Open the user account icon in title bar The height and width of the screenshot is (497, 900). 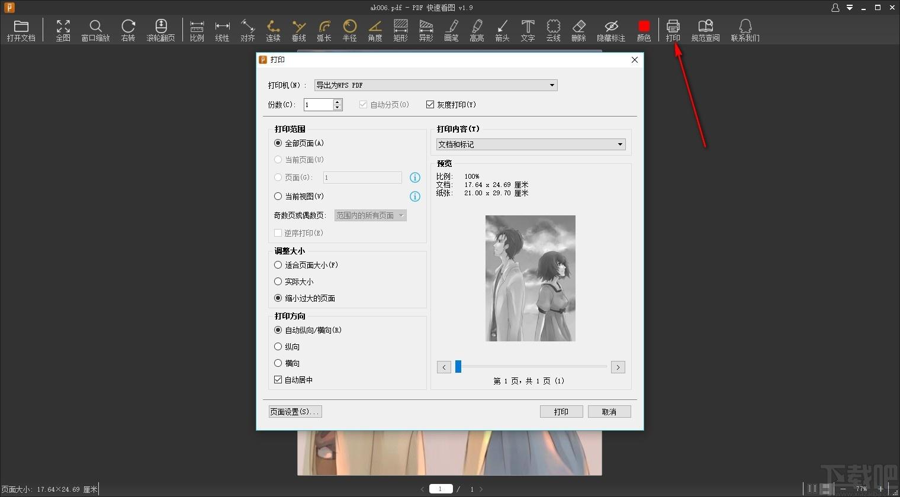click(835, 8)
